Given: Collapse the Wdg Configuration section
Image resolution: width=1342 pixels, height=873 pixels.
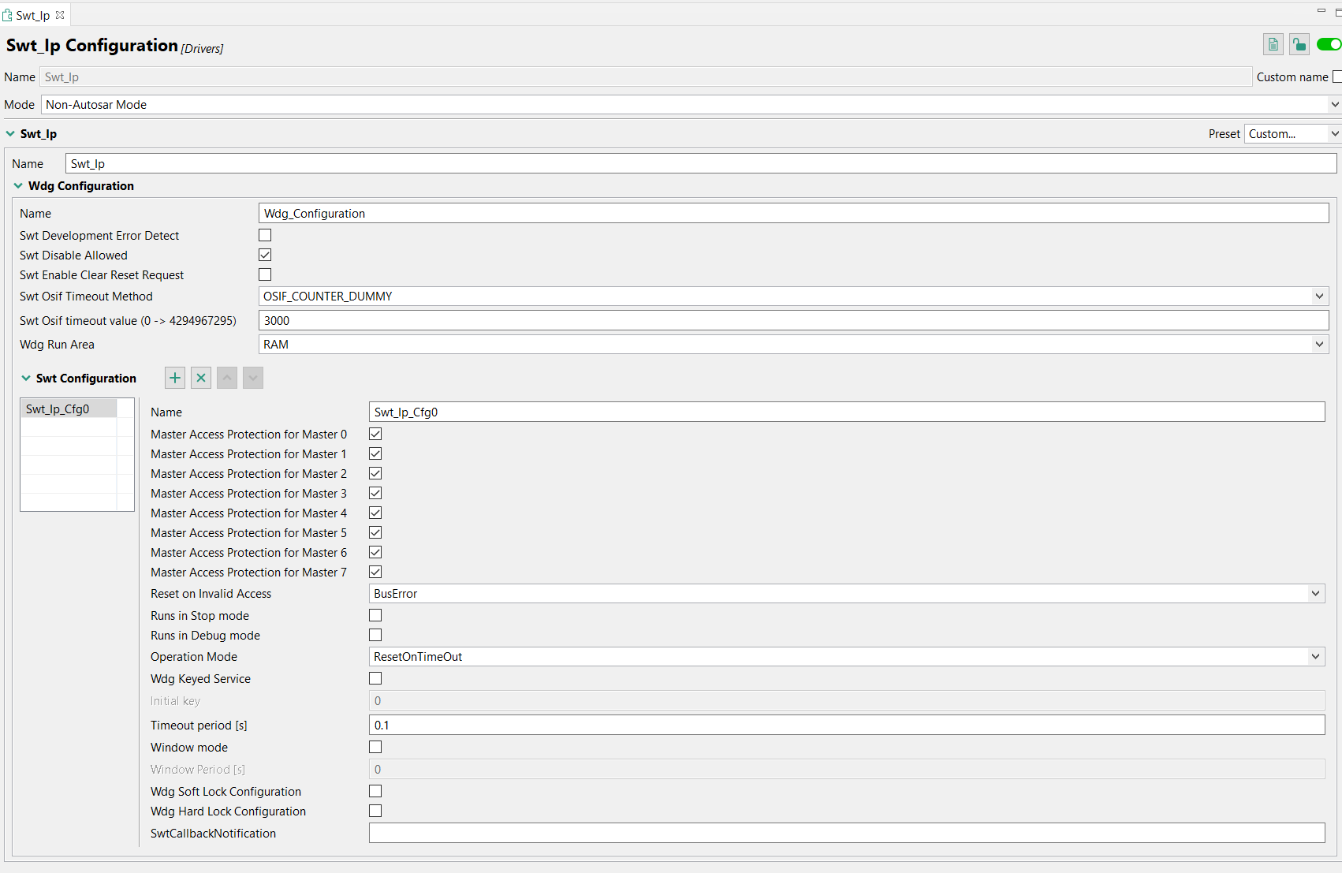Looking at the screenshot, I should coord(18,185).
